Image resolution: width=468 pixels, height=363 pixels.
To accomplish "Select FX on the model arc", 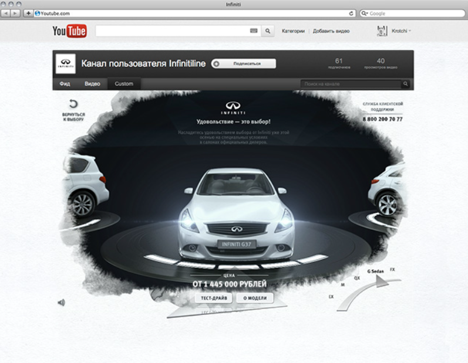I will pyautogui.click(x=392, y=270).
